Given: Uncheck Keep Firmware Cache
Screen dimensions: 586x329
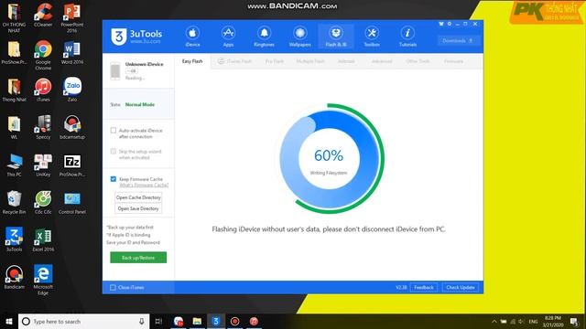Looking at the screenshot, I should click(114, 179).
